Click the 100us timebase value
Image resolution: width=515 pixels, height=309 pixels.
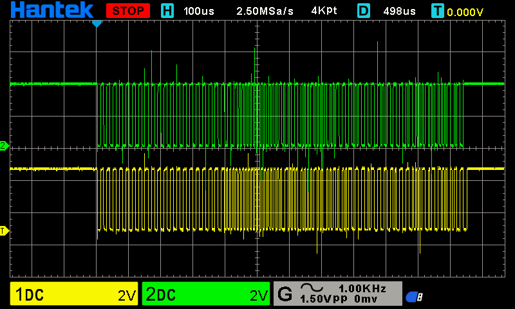coord(199,11)
